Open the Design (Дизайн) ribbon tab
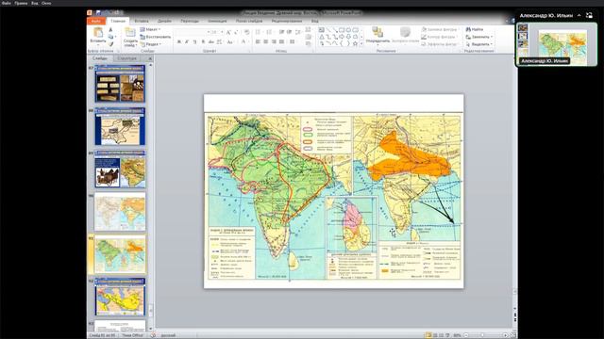 (165, 21)
